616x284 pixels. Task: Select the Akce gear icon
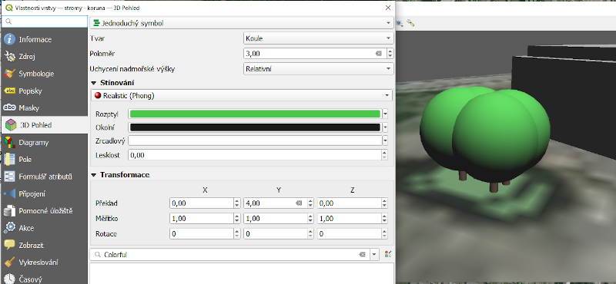pyautogui.click(x=9, y=228)
